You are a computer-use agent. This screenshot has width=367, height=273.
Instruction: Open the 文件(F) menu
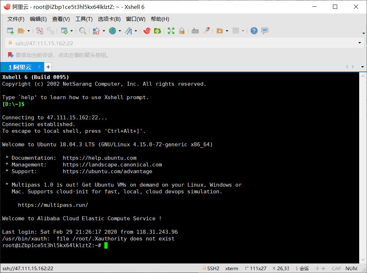16,19
